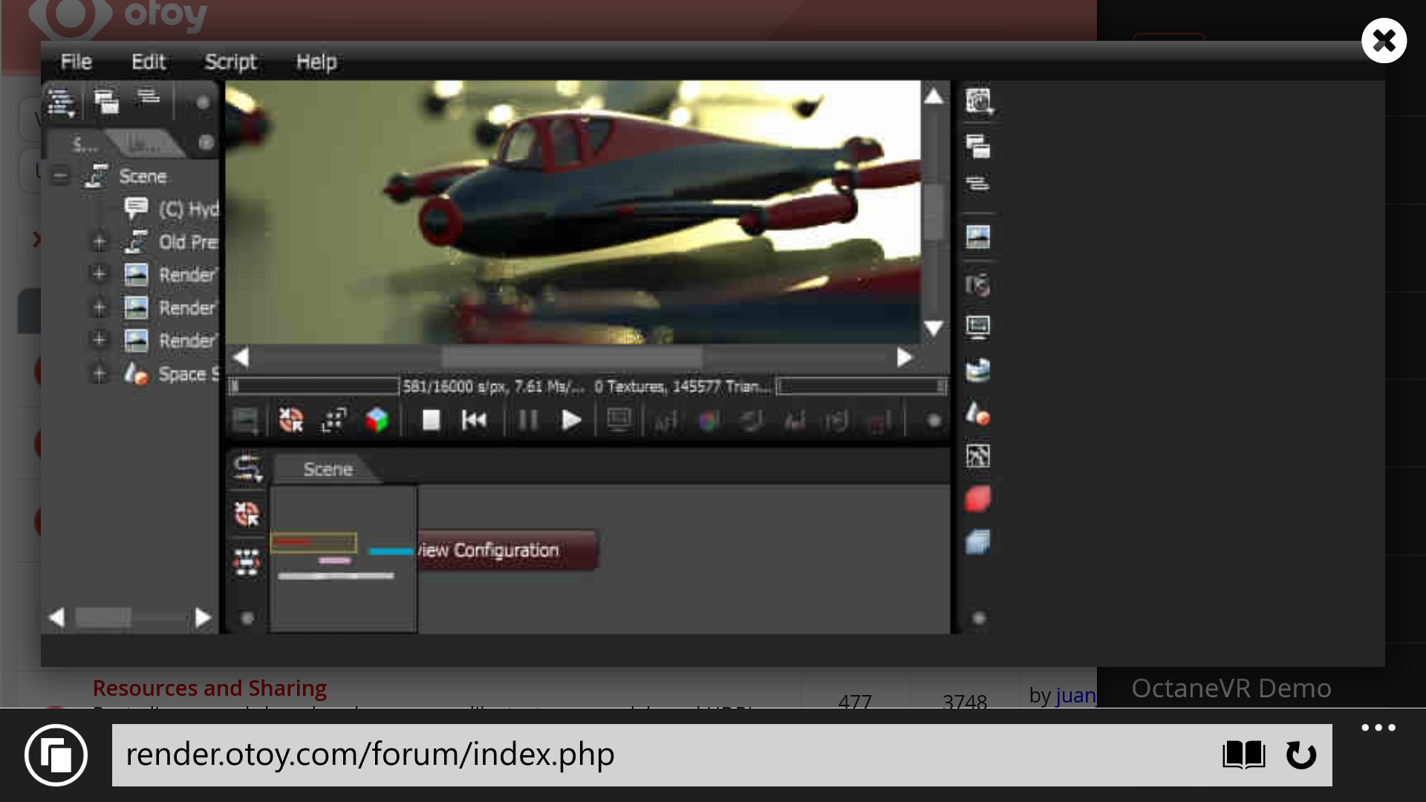1426x802 pixels.
Task: Open Resources and Sharing forum link
Action: pyautogui.click(x=209, y=688)
